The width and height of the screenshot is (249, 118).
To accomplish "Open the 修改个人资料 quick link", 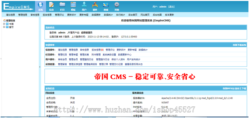I will point(118,59).
